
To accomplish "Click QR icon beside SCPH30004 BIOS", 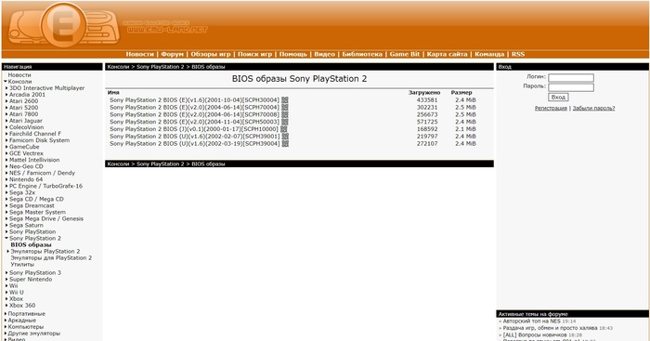I will (x=285, y=100).
